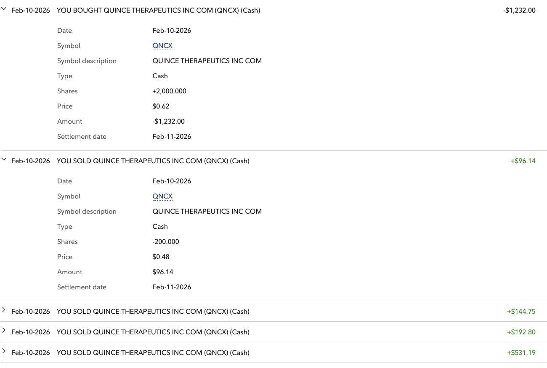
Task: Click the sold row title with +$144.75
Action: click(153, 312)
